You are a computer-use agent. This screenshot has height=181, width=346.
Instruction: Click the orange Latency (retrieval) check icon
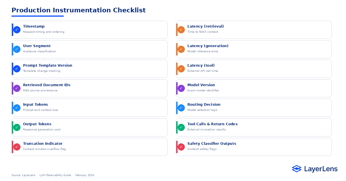(x=181, y=30)
